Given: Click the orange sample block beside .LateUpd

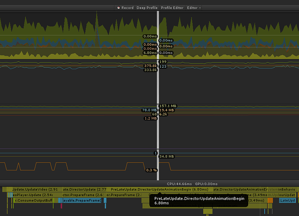Looking at the screenshot, I should 270,200.
